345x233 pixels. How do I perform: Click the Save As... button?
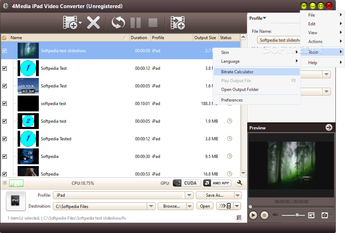pos(214,195)
